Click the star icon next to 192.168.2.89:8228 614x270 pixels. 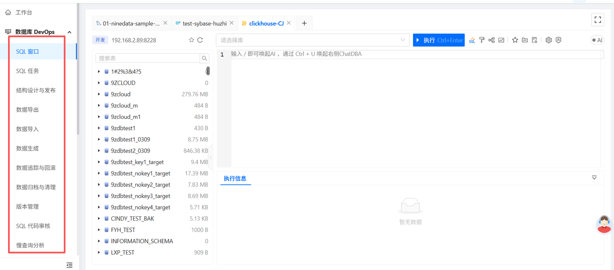[x=191, y=40]
